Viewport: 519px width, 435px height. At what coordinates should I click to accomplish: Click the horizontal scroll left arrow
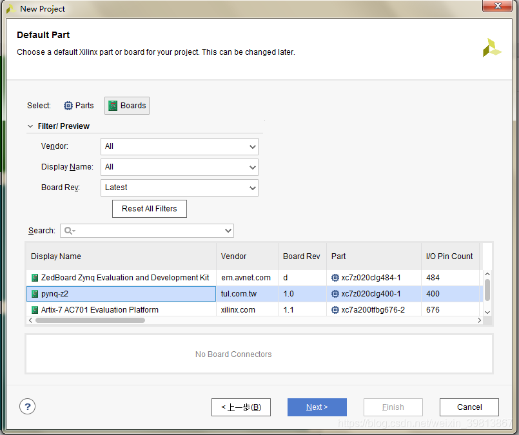pos(30,320)
